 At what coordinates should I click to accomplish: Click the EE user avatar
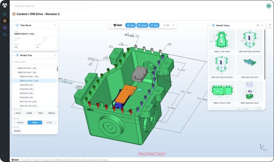pyautogui.click(x=269, y=6)
